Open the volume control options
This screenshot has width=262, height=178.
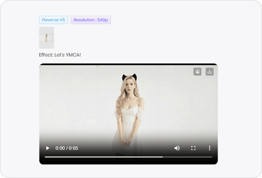(x=177, y=148)
